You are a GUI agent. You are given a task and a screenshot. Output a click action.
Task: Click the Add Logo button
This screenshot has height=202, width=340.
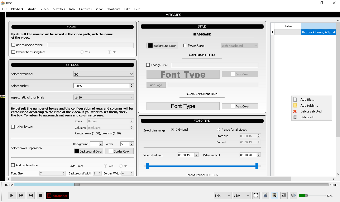pos(156,85)
